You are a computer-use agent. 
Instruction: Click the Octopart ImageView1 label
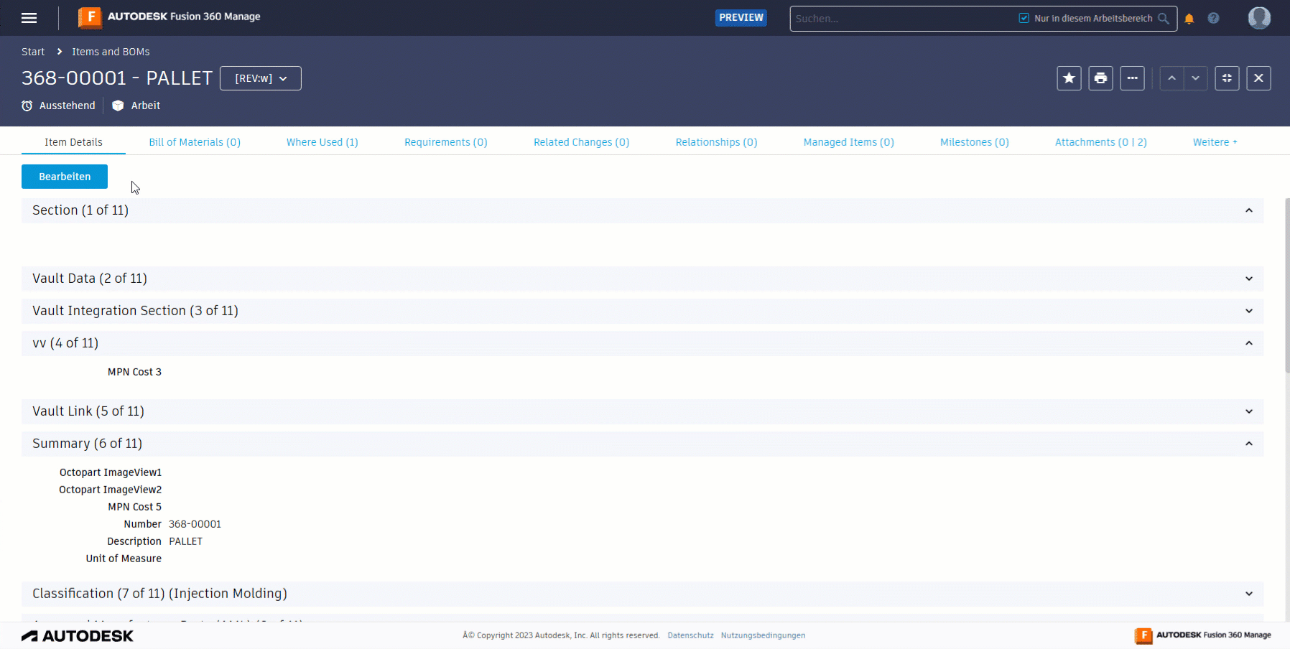pos(111,472)
